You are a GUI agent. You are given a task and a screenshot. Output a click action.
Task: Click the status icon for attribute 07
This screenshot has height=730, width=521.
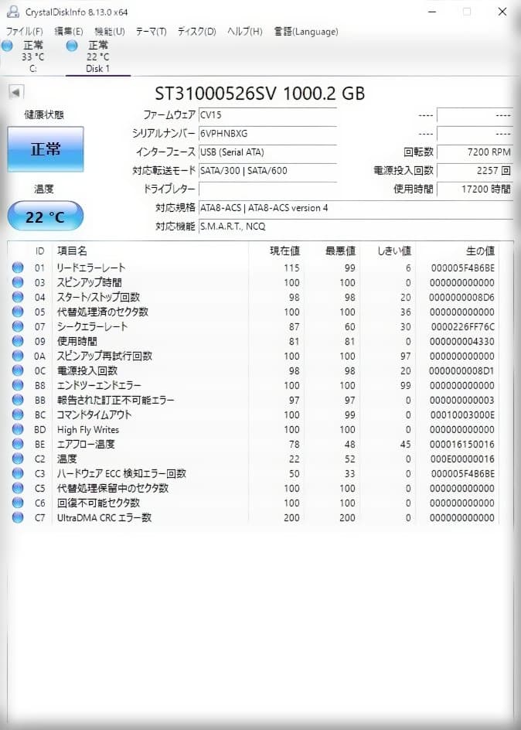pyautogui.click(x=18, y=326)
